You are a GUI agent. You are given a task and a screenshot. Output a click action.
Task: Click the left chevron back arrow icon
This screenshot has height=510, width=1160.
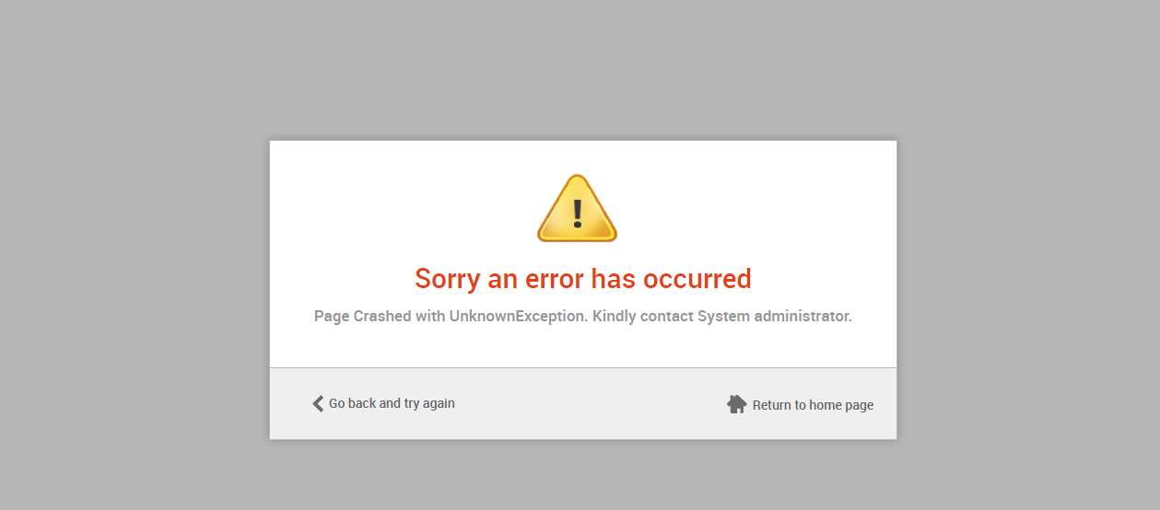[318, 403]
